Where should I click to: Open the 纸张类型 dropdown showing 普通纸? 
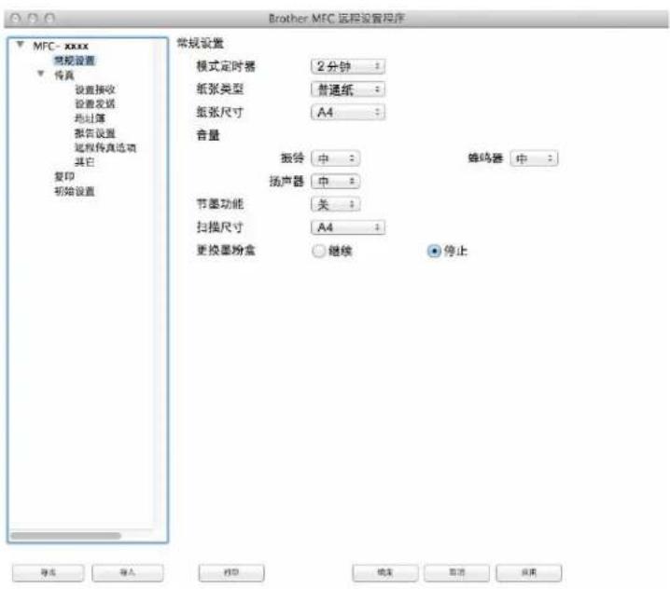[x=348, y=89]
